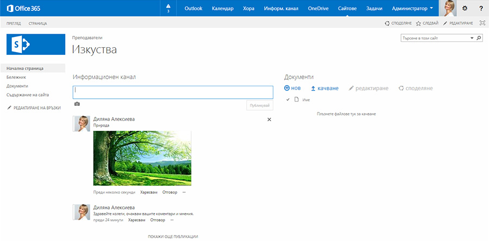Click РЕДАКТИРАНЕ pencil in the ribbon
This screenshot has width=489, height=241.
(x=458, y=23)
